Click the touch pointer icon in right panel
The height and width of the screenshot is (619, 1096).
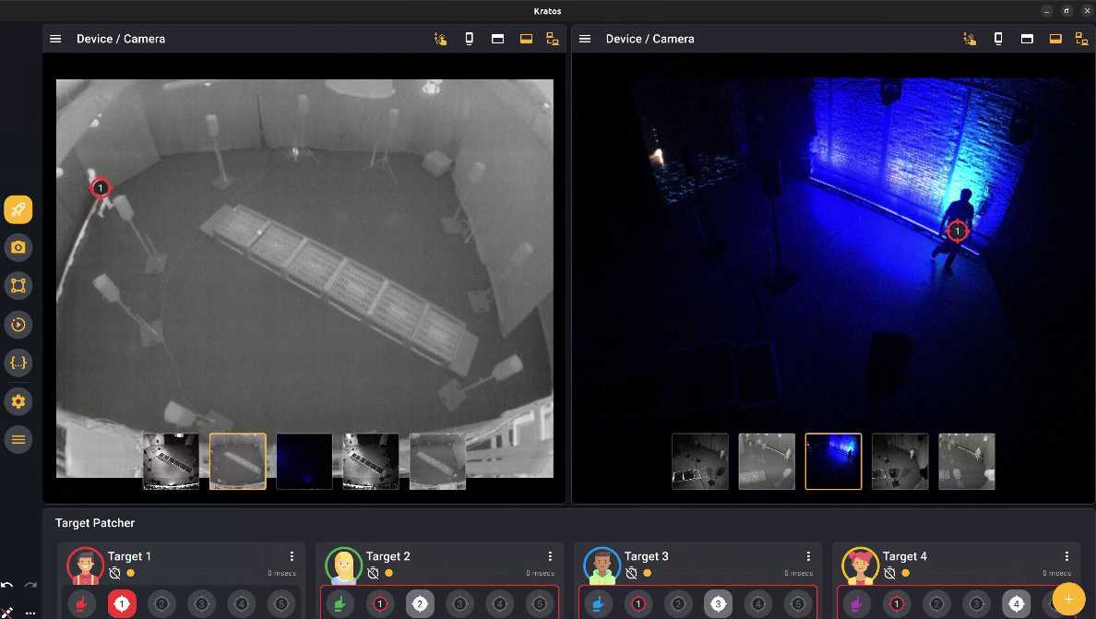click(x=969, y=39)
